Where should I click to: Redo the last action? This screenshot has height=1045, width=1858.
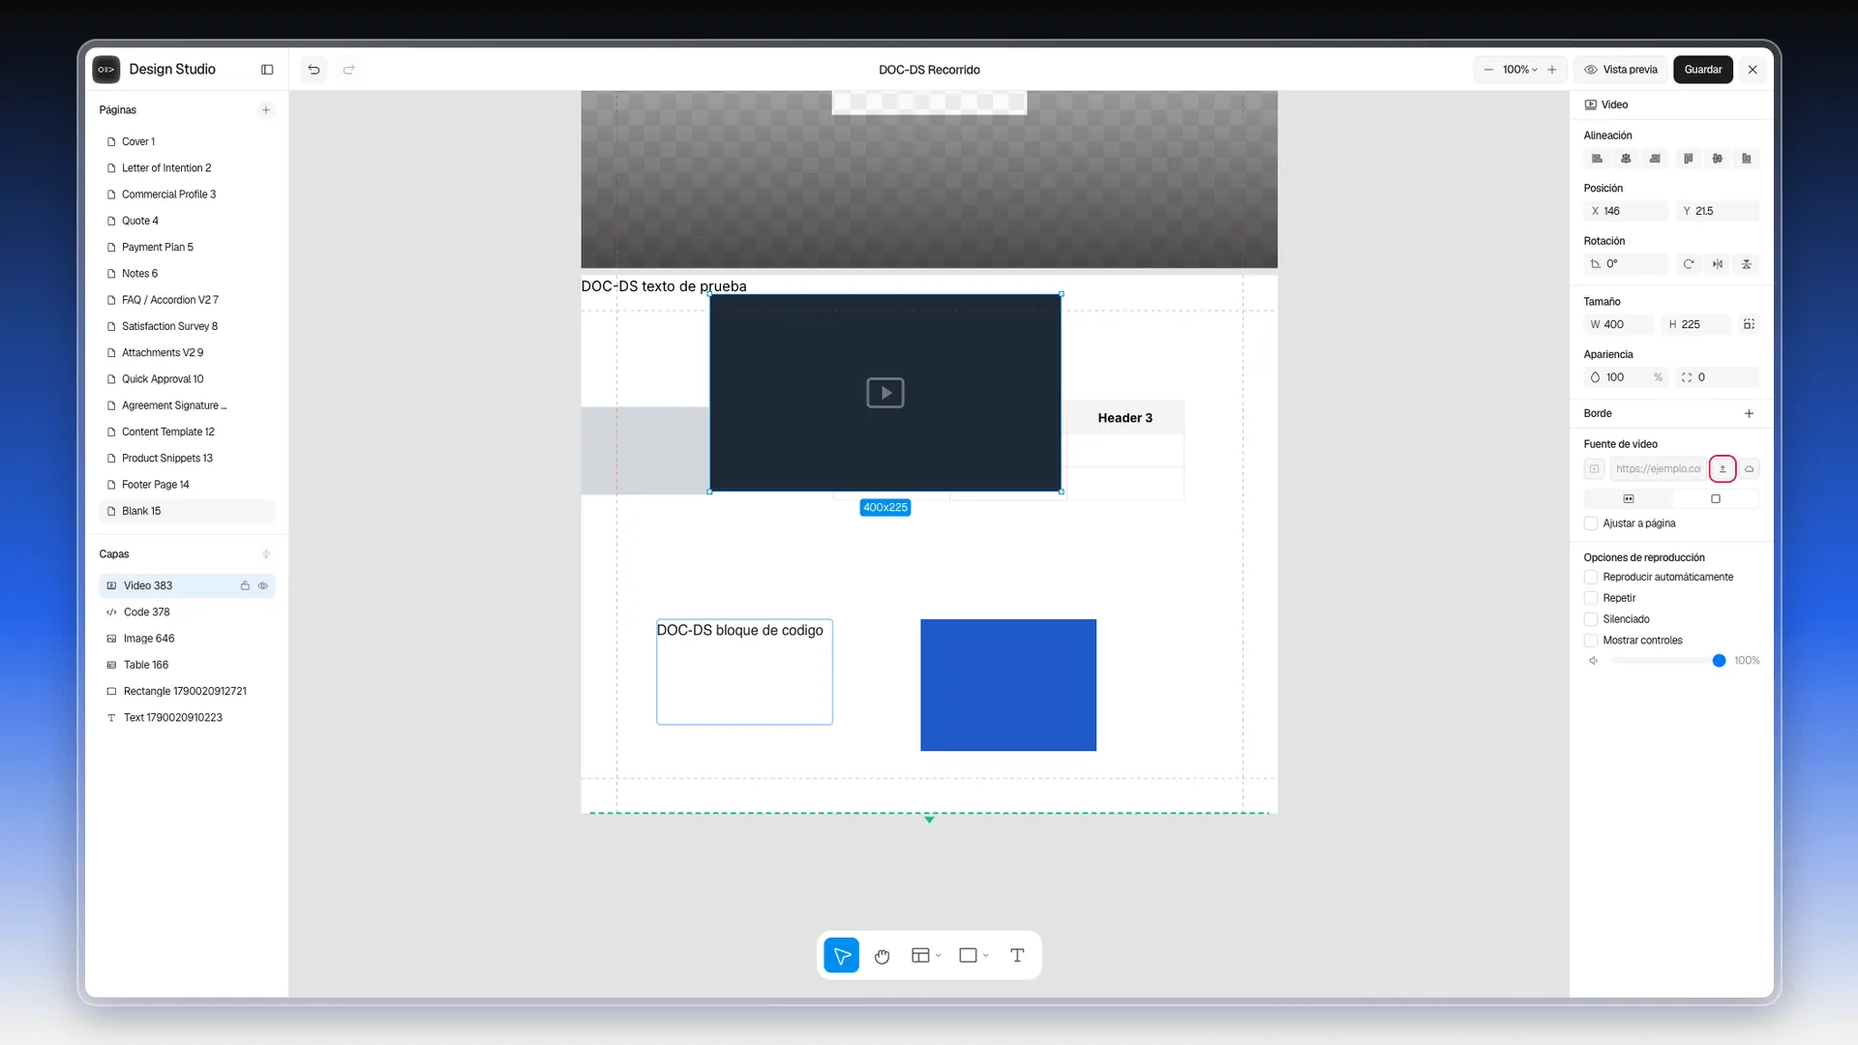tap(349, 70)
